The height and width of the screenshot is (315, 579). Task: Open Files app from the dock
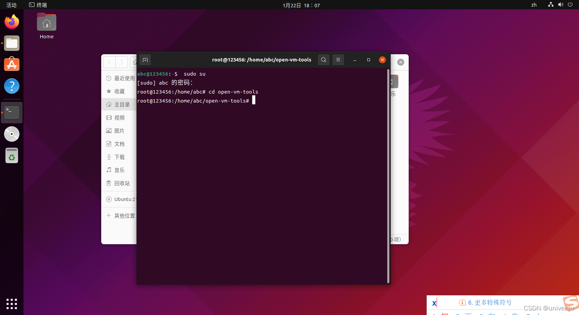[12, 43]
